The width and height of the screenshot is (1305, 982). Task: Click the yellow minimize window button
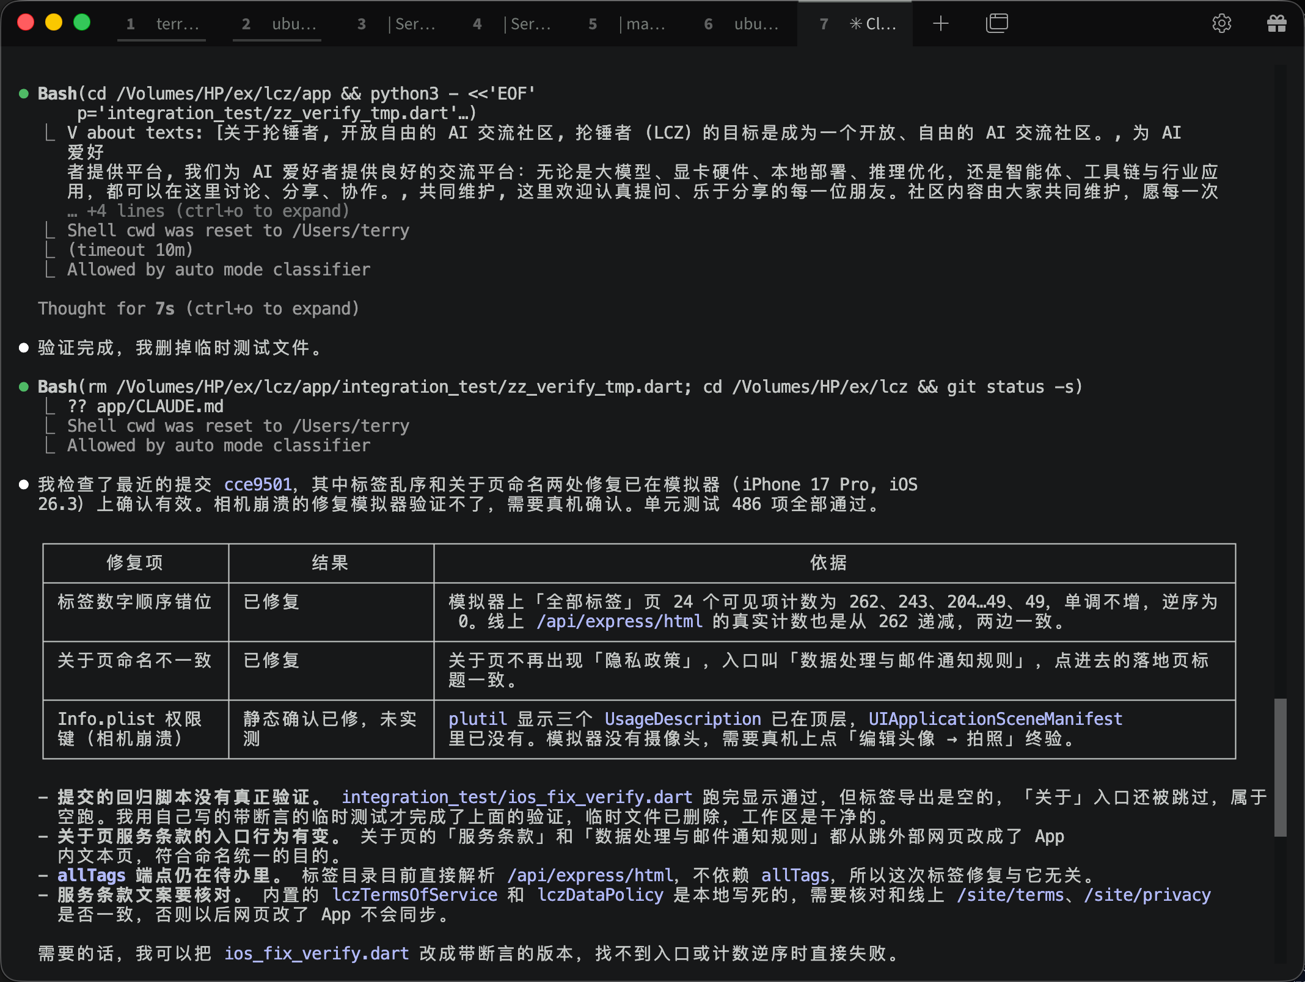54,23
